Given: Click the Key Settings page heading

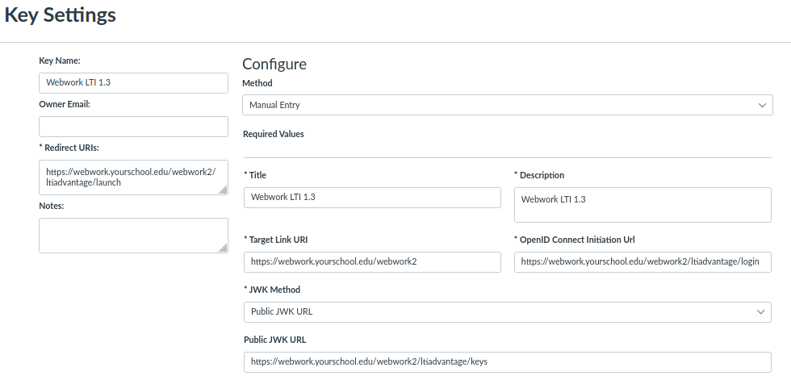Looking at the screenshot, I should tap(60, 15).
